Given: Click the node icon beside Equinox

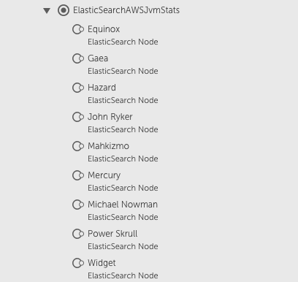Looking at the screenshot, I should (x=78, y=29).
